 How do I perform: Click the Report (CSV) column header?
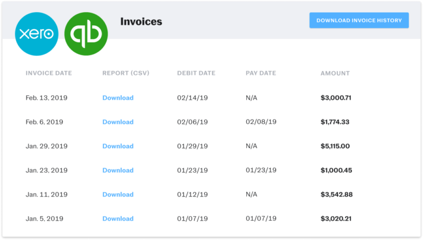[126, 73]
